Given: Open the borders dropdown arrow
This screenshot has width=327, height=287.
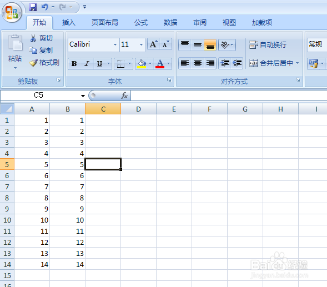Looking at the screenshot, I should 129,64.
